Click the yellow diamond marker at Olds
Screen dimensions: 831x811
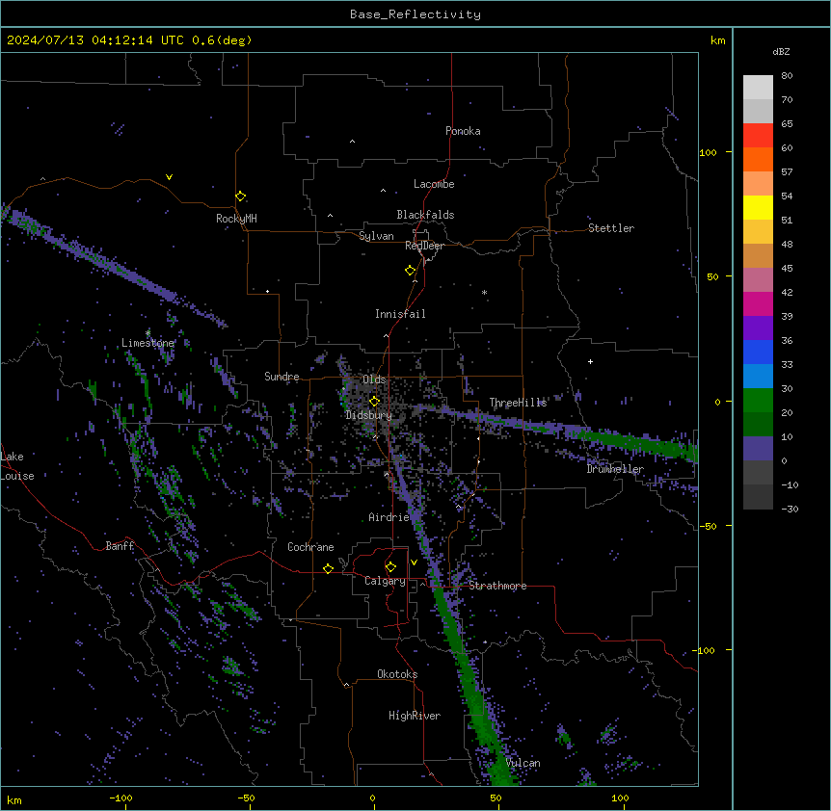click(374, 401)
